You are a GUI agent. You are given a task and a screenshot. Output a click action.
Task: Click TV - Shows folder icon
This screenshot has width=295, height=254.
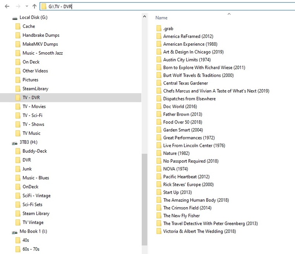pyautogui.click(x=18, y=124)
